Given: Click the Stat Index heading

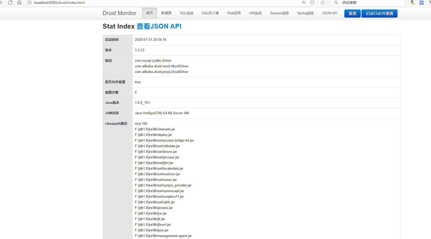Looking at the screenshot, I should [119, 26].
